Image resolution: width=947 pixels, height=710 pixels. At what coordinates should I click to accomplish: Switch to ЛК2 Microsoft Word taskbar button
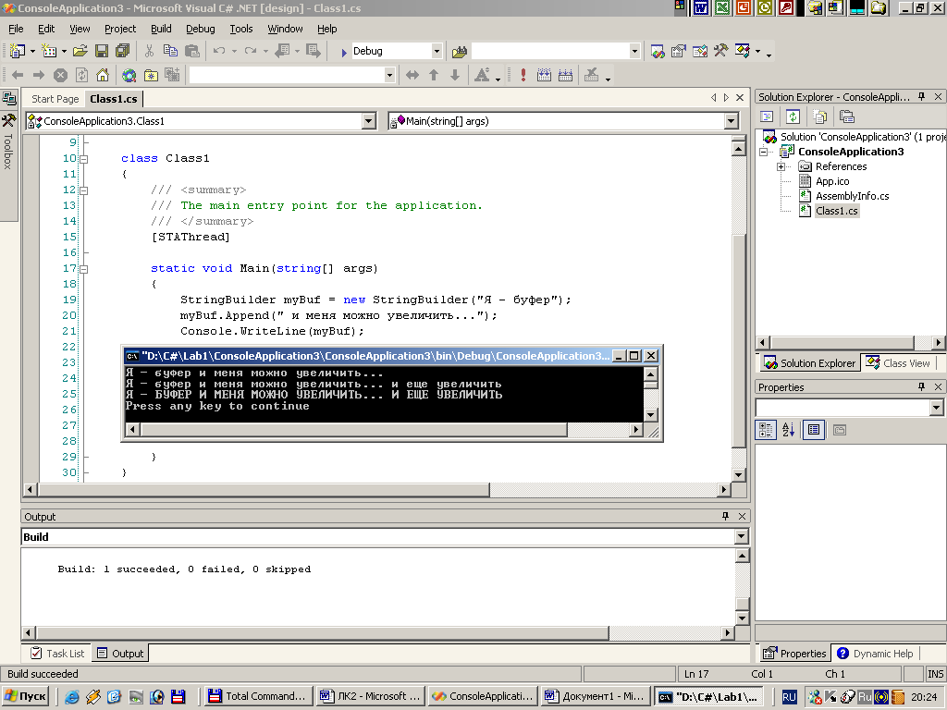[x=370, y=697]
